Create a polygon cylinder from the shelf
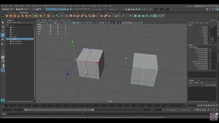This screenshot has width=219, height=123. click(x=15, y=16)
